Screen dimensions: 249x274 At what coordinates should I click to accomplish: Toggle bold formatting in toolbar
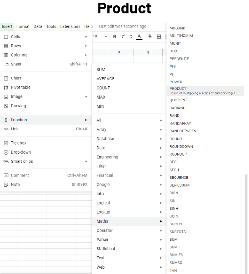point(115,37)
